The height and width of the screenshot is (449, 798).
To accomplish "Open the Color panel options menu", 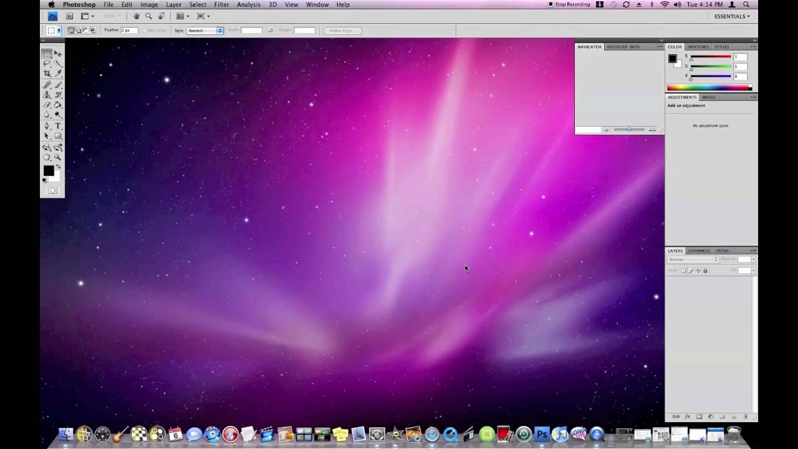I will 753,47.
